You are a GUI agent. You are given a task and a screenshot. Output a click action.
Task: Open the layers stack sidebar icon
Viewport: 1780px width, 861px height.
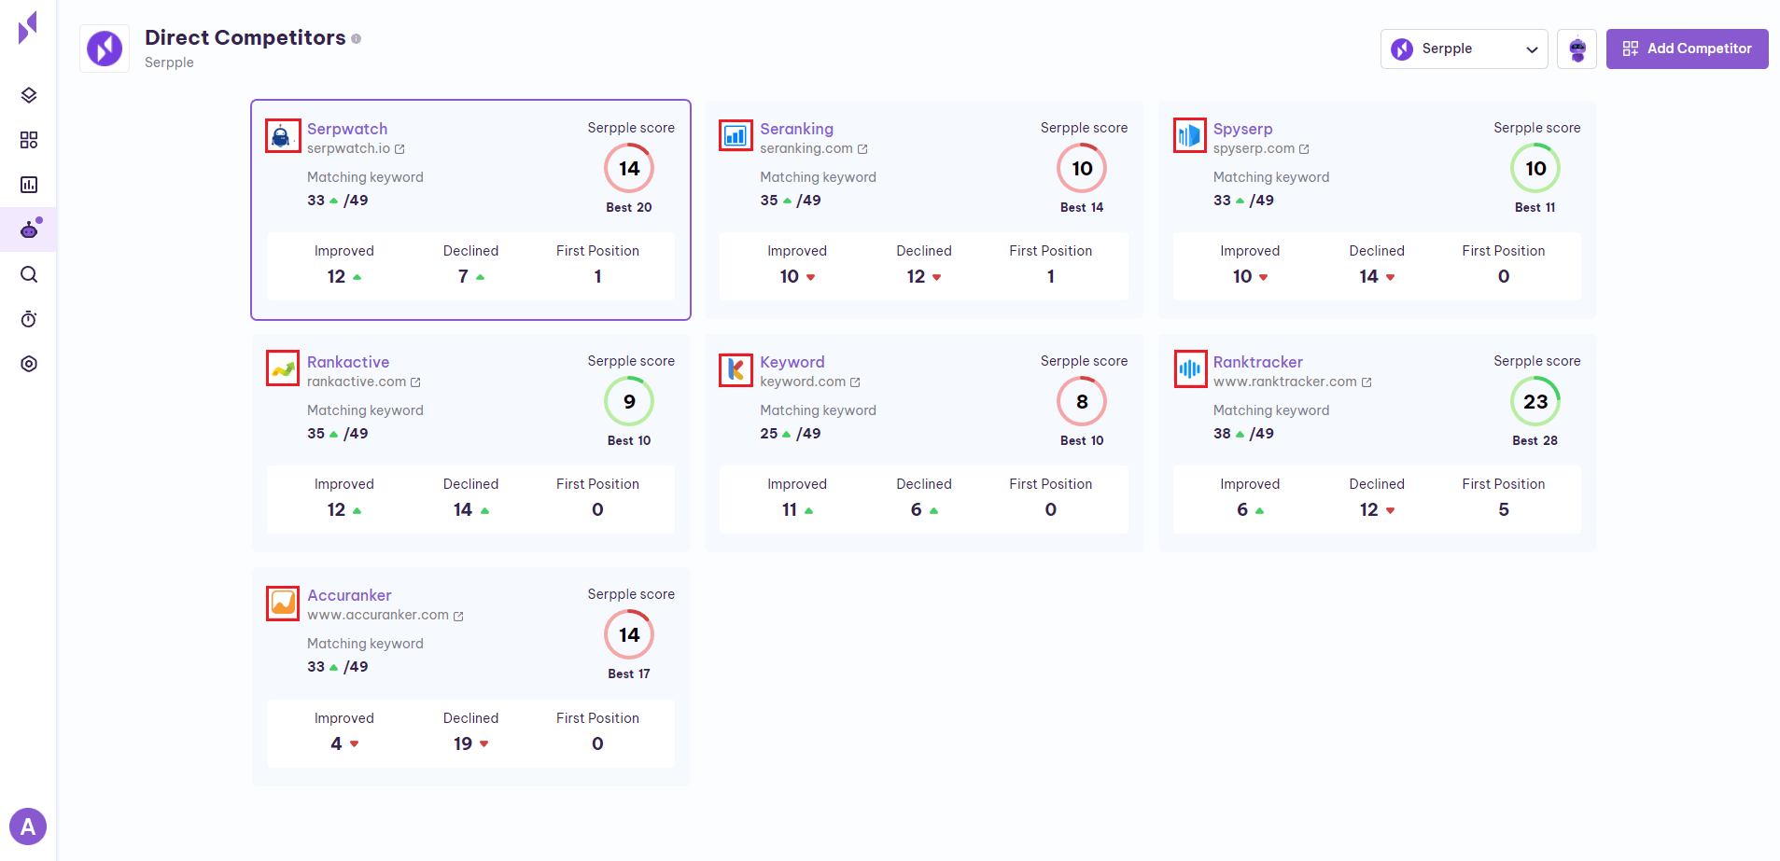[29, 95]
